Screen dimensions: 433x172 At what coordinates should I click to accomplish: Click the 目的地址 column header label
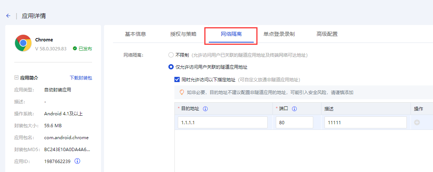(190, 109)
